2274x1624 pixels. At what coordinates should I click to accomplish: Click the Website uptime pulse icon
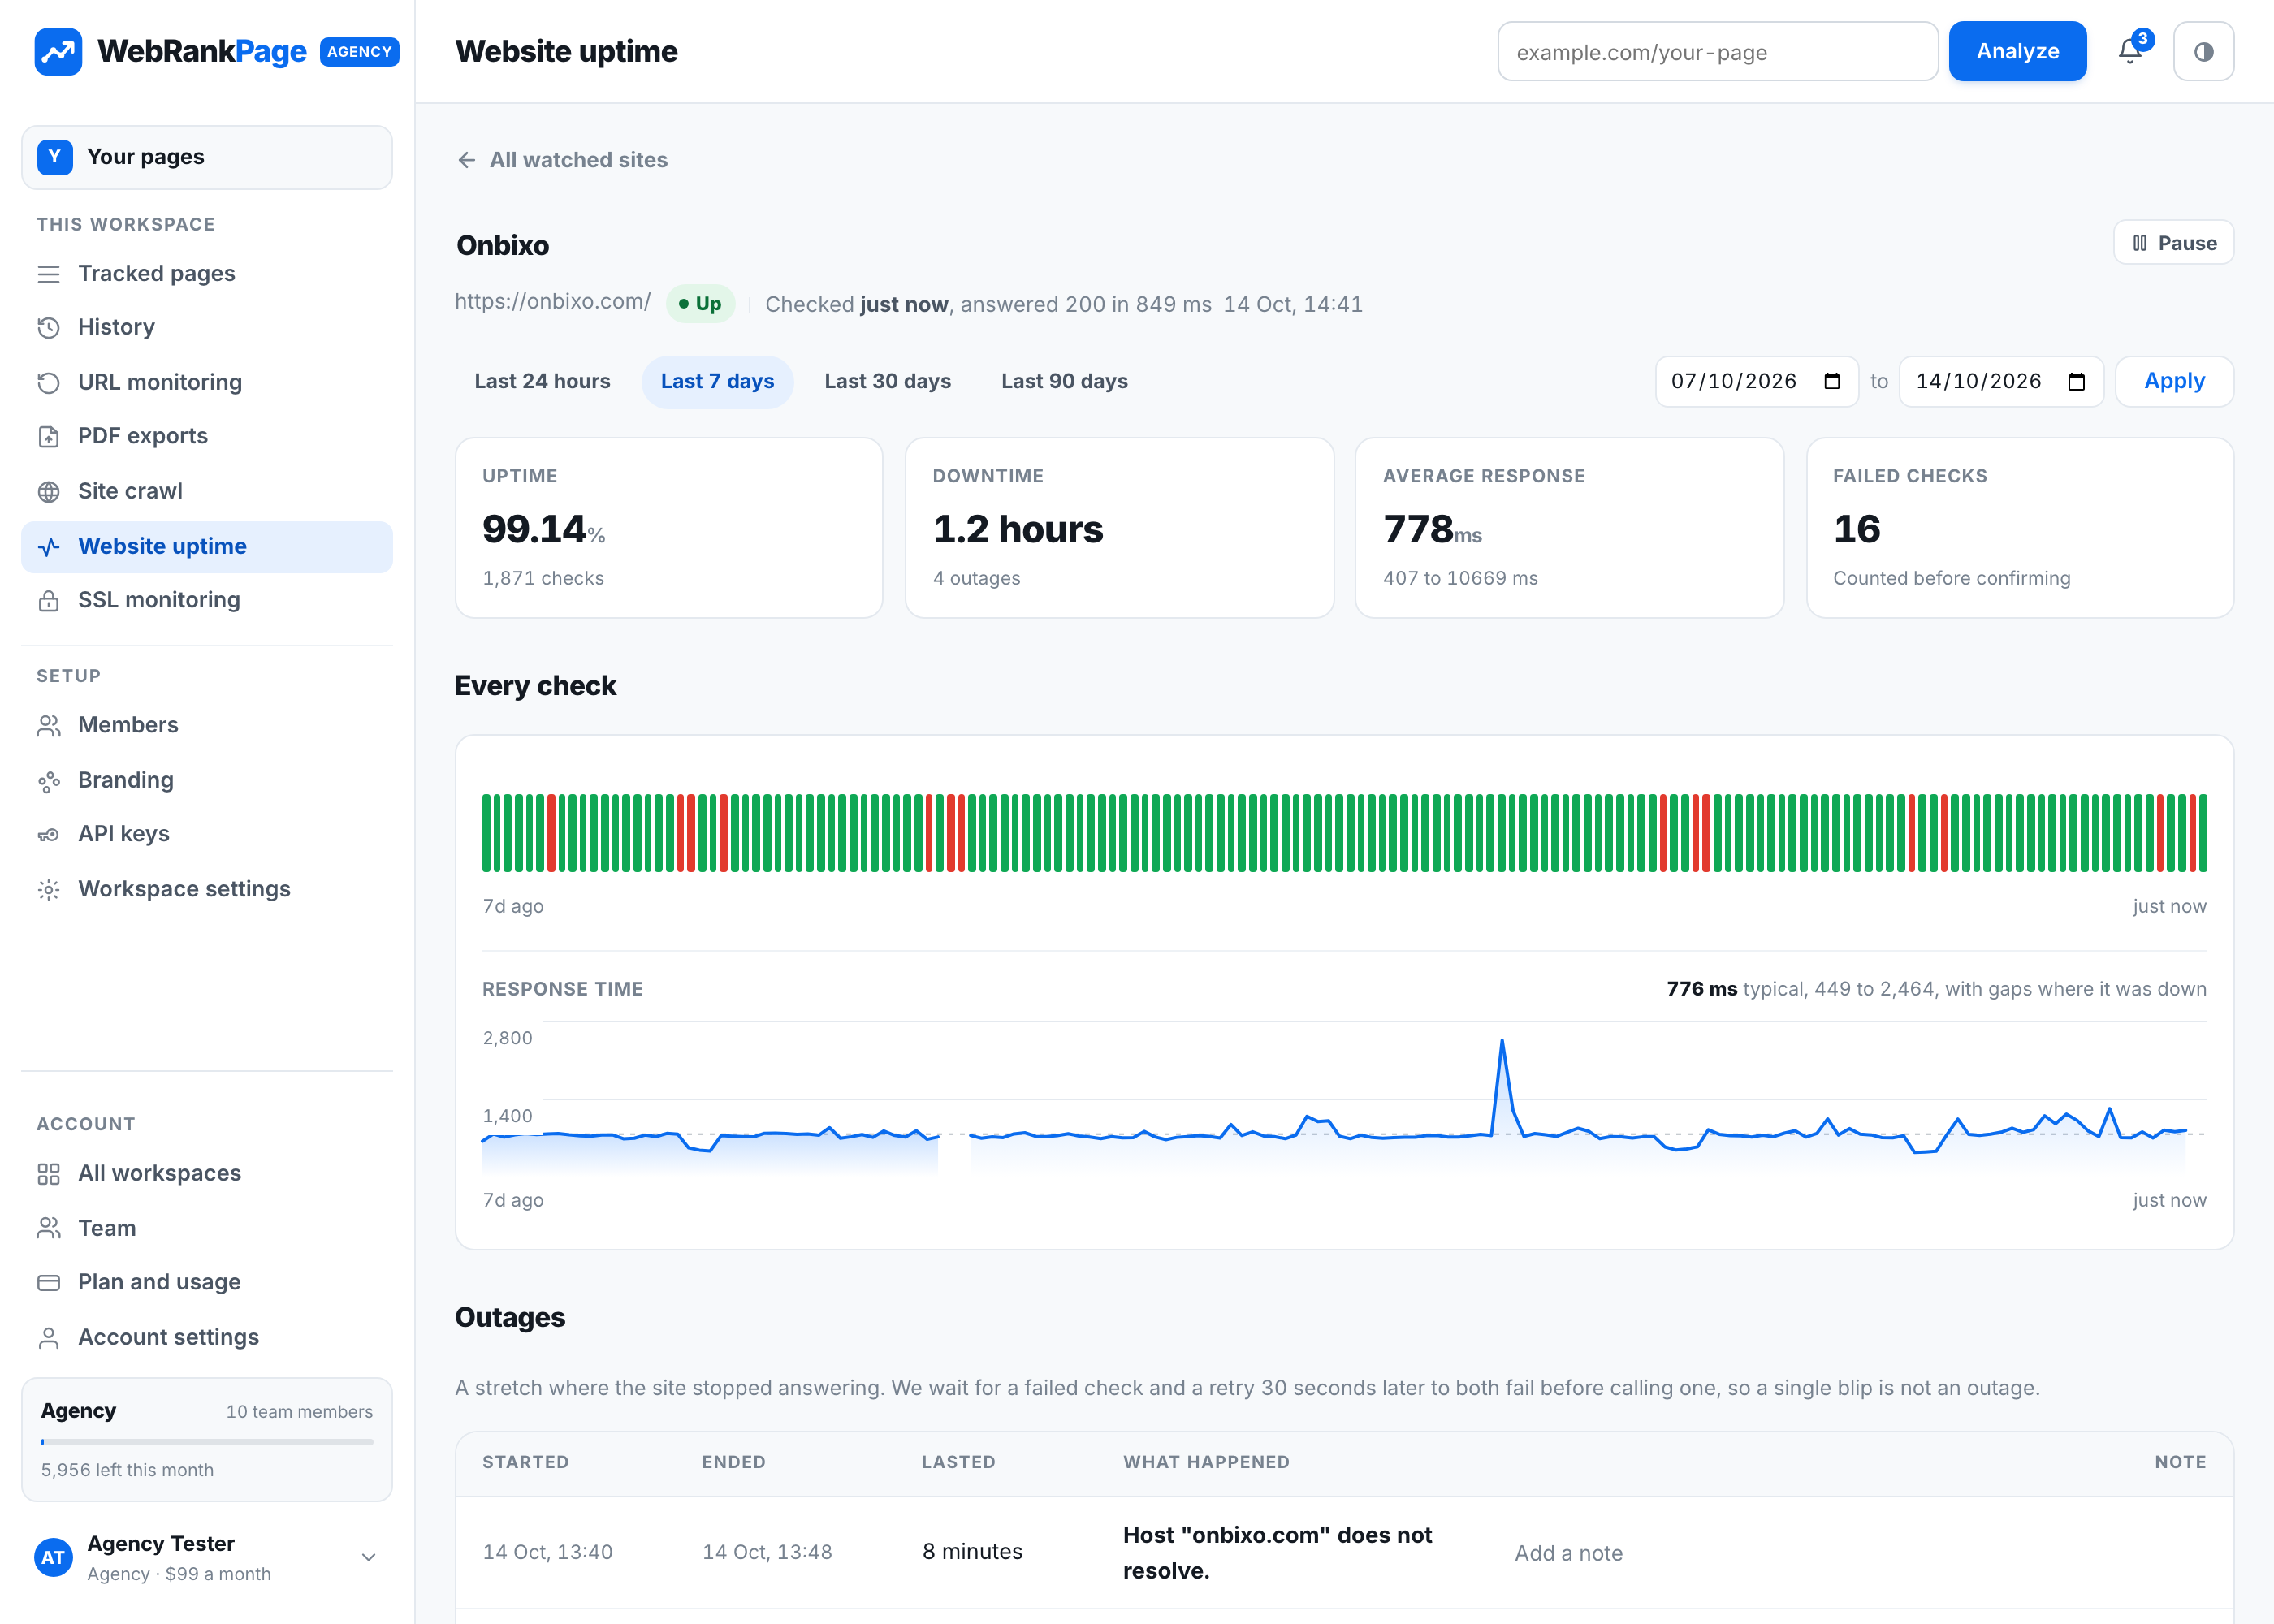click(x=48, y=546)
